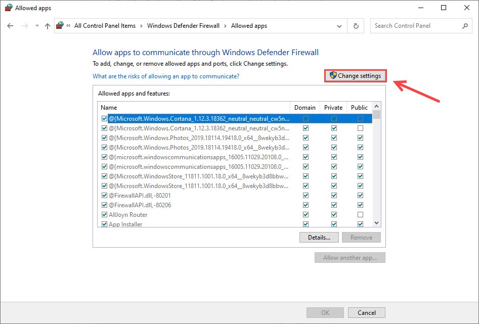
Task: Select the AllJoyn Router row text
Action: (x=128, y=215)
